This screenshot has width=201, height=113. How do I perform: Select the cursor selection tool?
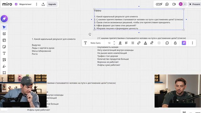coord(4,27)
